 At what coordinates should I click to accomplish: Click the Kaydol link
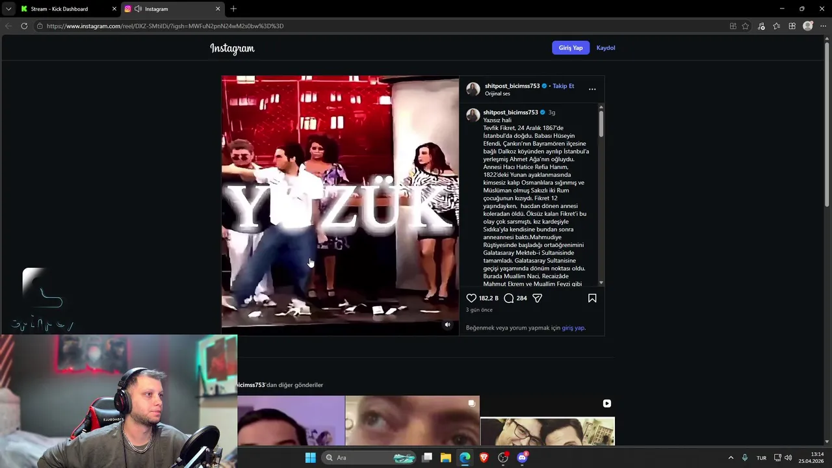(x=606, y=47)
